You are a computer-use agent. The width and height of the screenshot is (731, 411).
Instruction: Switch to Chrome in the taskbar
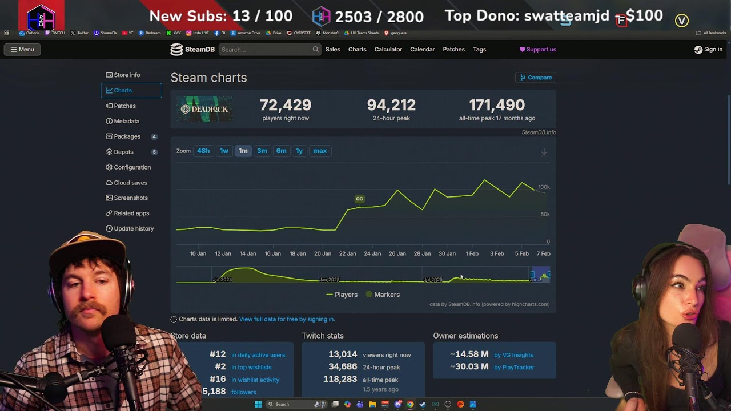coord(410,404)
